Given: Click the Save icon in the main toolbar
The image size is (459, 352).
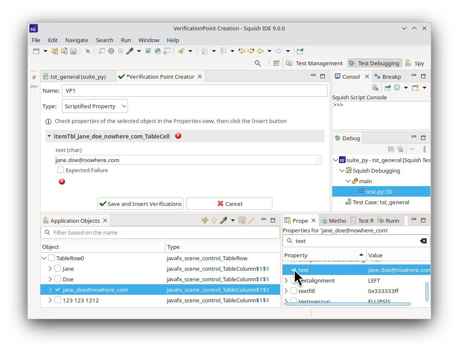Looking at the screenshot, I should (x=73, y=51).
